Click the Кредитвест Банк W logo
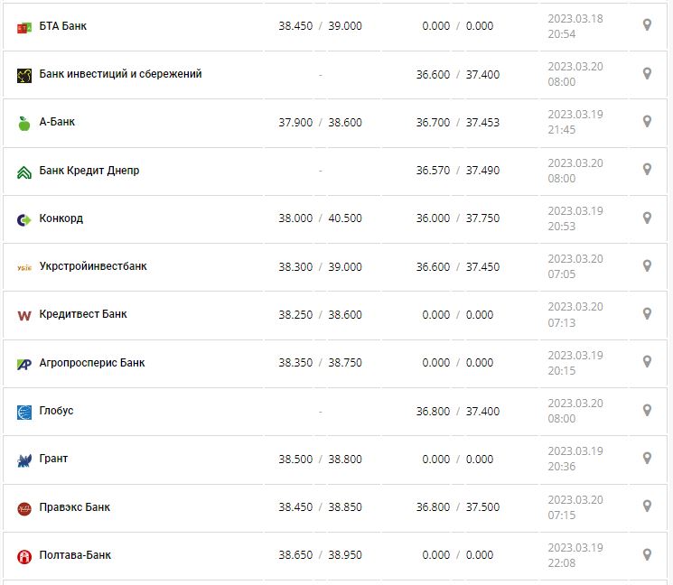This screenshot has width=673, height=585. (x=24, y=315)
